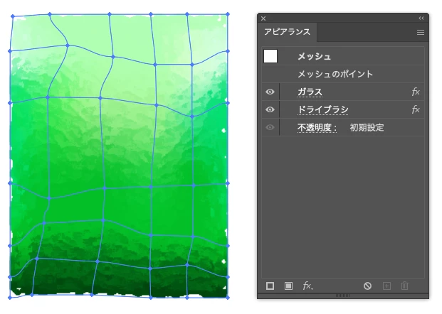Open the ドライブラシ effect settings link
The height and width of the screenshot is (314, 442).
point(323,109)
